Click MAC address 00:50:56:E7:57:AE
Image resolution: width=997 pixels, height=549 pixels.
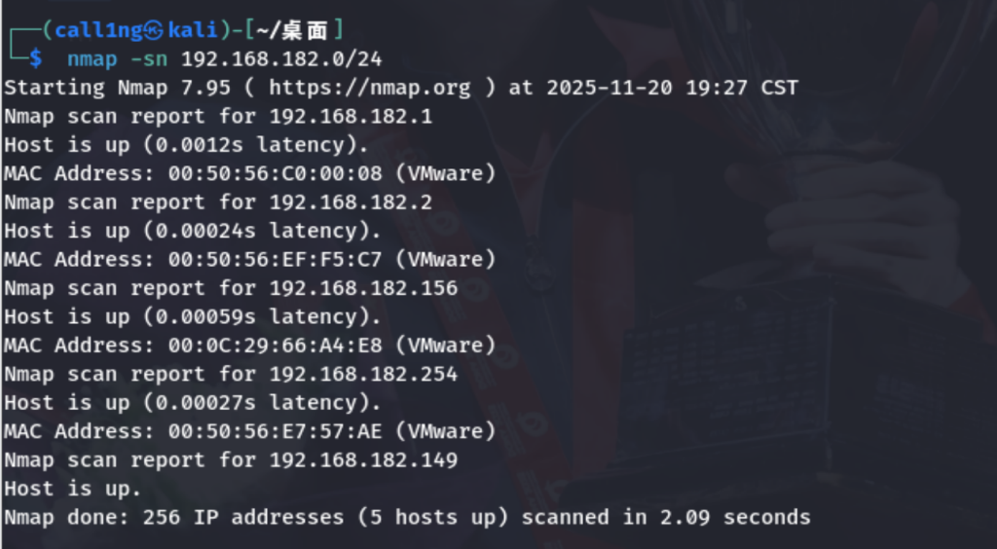[276, 430]
